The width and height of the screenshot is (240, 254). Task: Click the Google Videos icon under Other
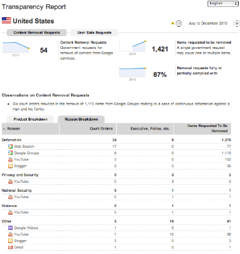coord(10,228)
